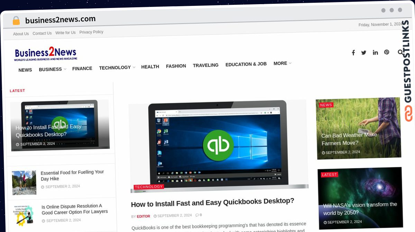Click the Write for Us link
This screenshot has width=415, height=232.
click(x=65, y=33)
